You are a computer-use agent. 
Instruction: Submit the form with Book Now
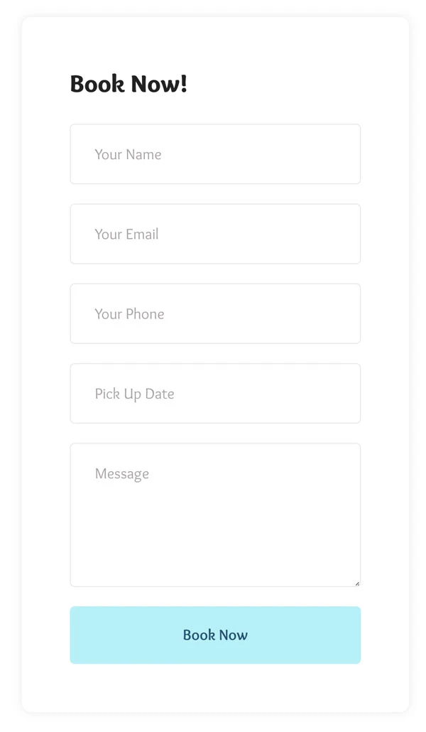(214, 635)
